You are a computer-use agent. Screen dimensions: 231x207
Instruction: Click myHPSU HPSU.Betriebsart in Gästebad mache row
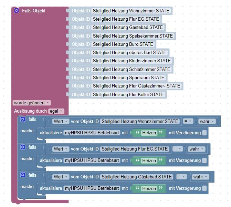pyautogui.click(x=92, y=188)
